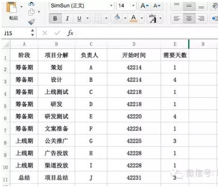Increase font size with larger A button

pyautogui.click(x=145, y=6)
